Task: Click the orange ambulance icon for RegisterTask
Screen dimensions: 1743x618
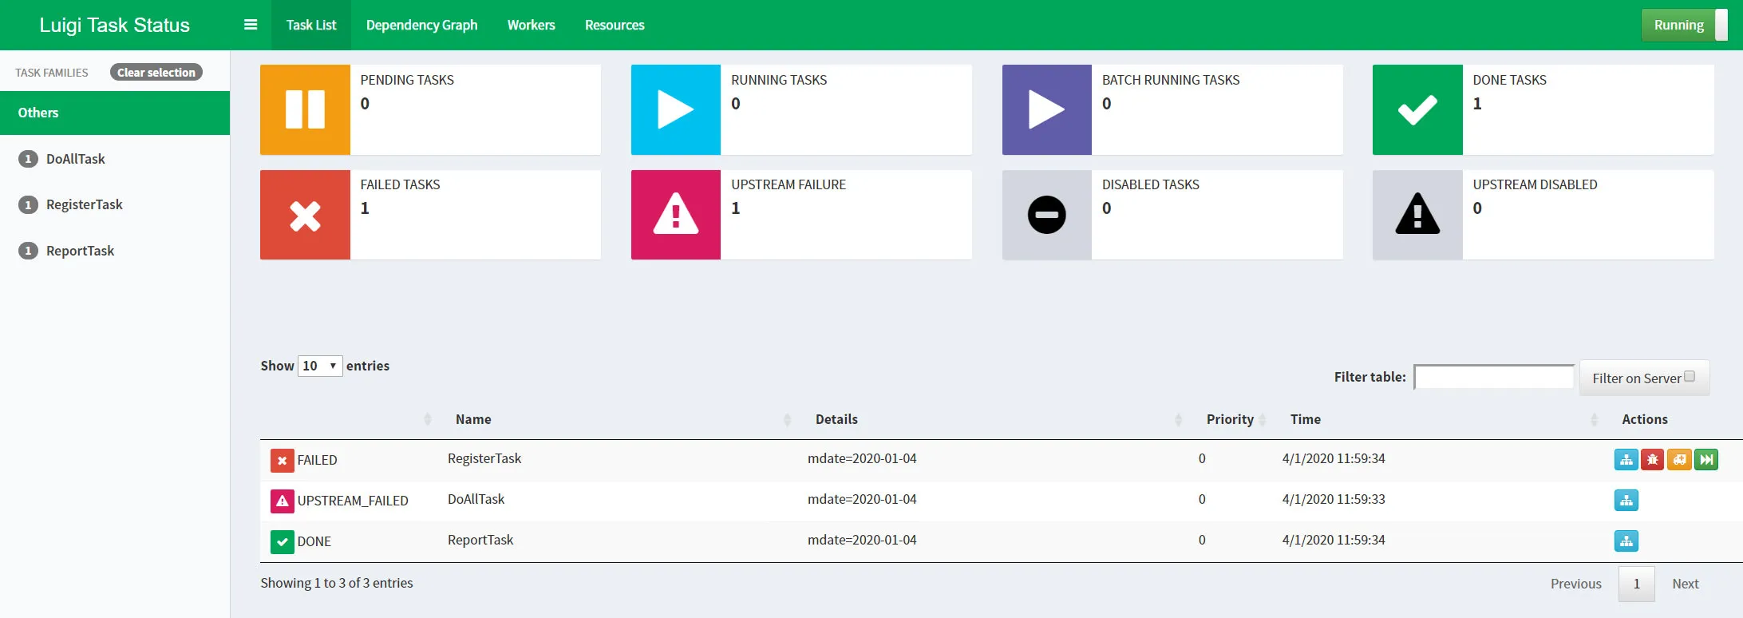Action: coord(1679,460)
